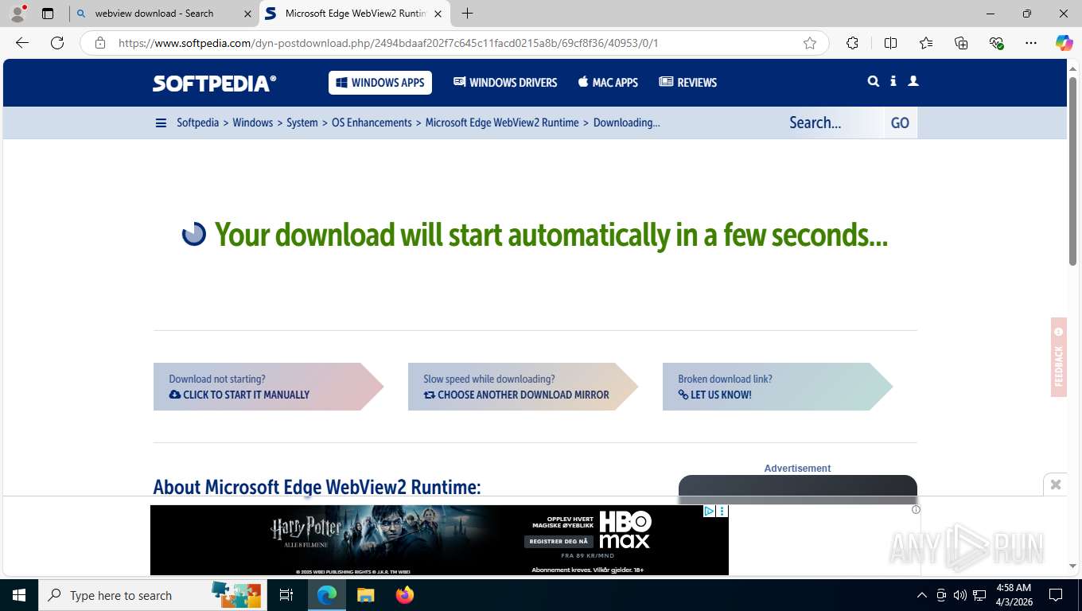Click the softpedia URL address bar

453,43
